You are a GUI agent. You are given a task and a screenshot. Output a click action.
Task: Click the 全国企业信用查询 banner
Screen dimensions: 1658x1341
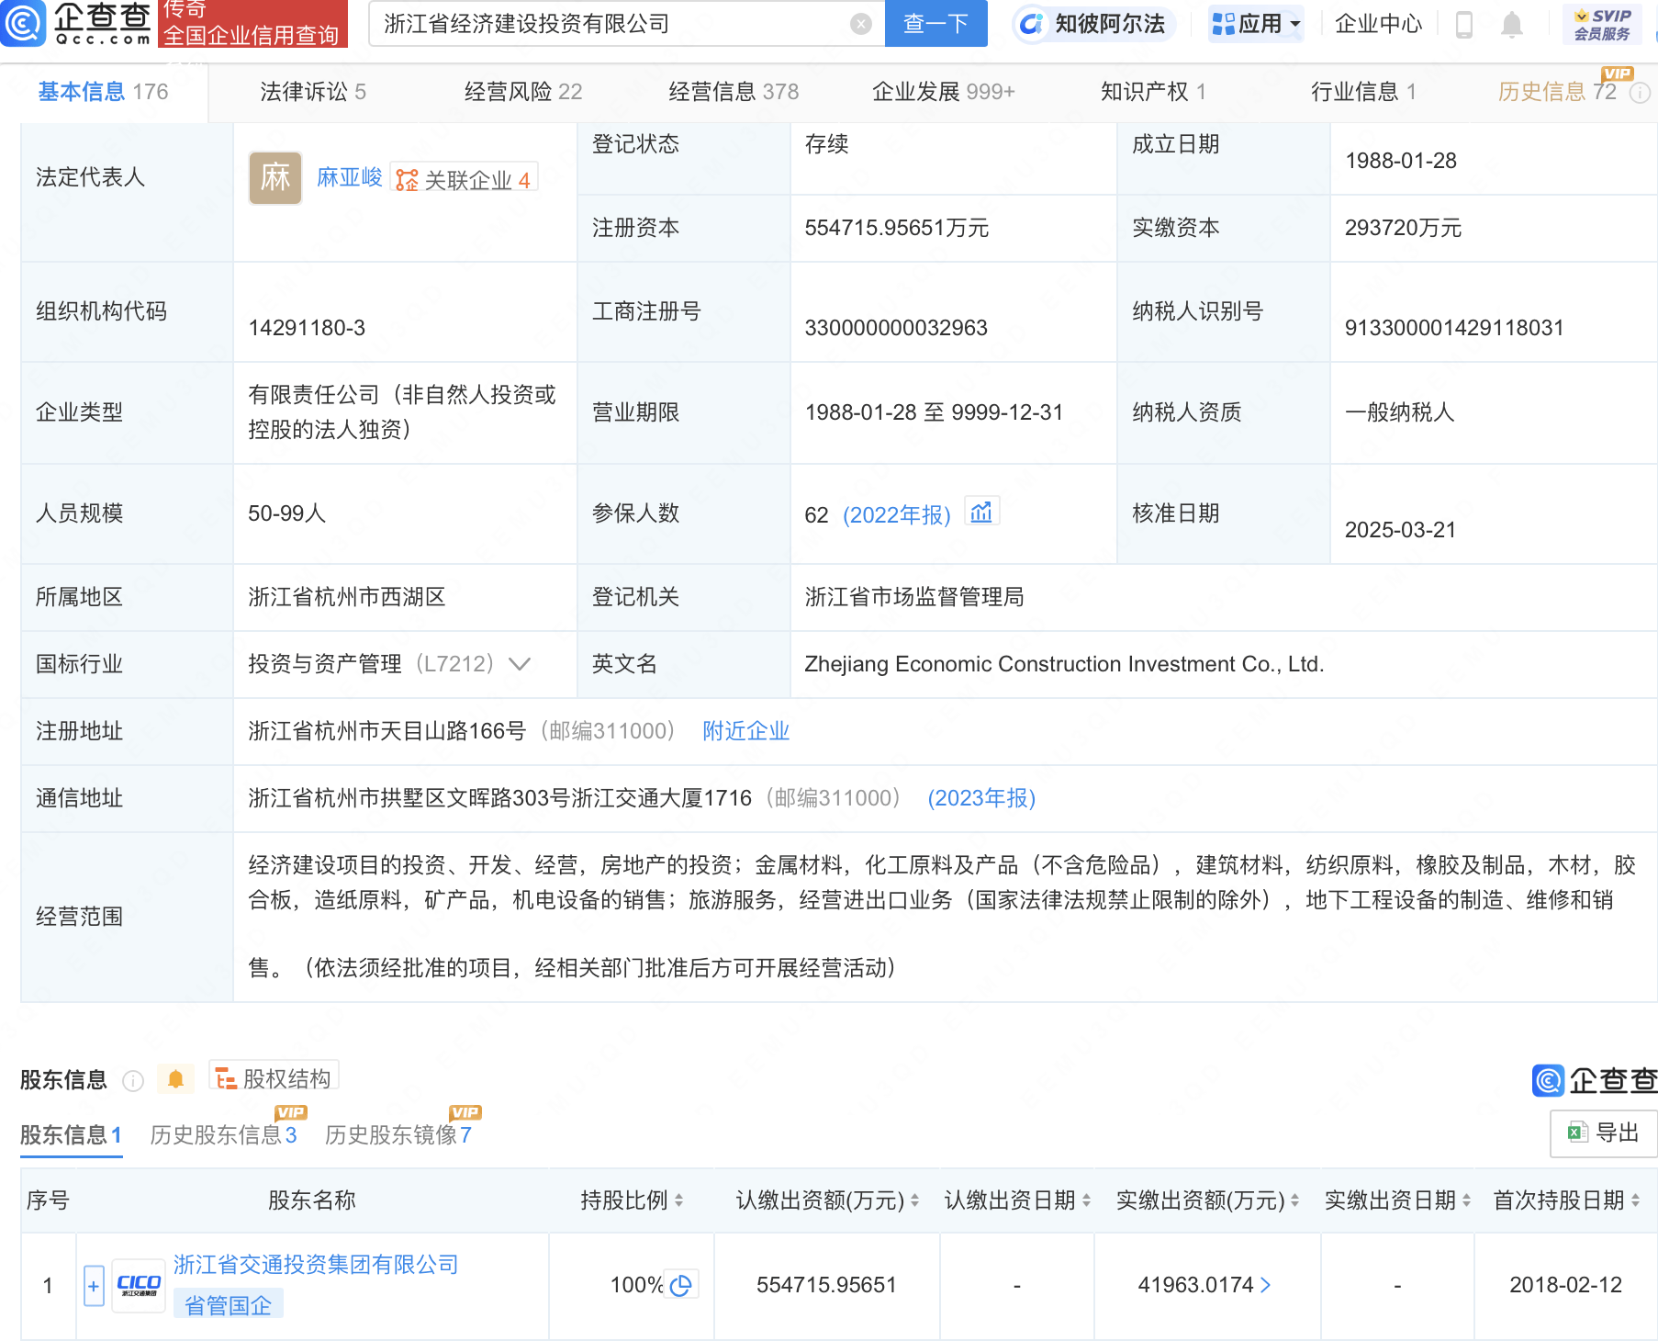click(x=252, y=24)
